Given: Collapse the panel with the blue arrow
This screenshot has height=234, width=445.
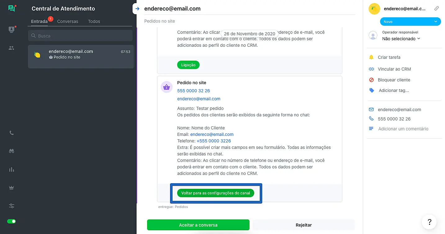Looking at the screenshot, I should tap(137, 9).
